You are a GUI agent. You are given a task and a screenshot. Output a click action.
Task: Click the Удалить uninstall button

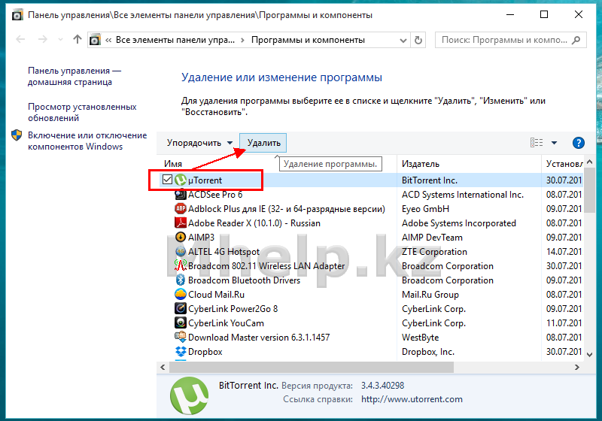(263, 143)
